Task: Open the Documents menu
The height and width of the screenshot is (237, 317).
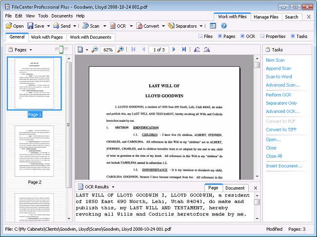Action: pyautogui.click(x=62, y=16)
